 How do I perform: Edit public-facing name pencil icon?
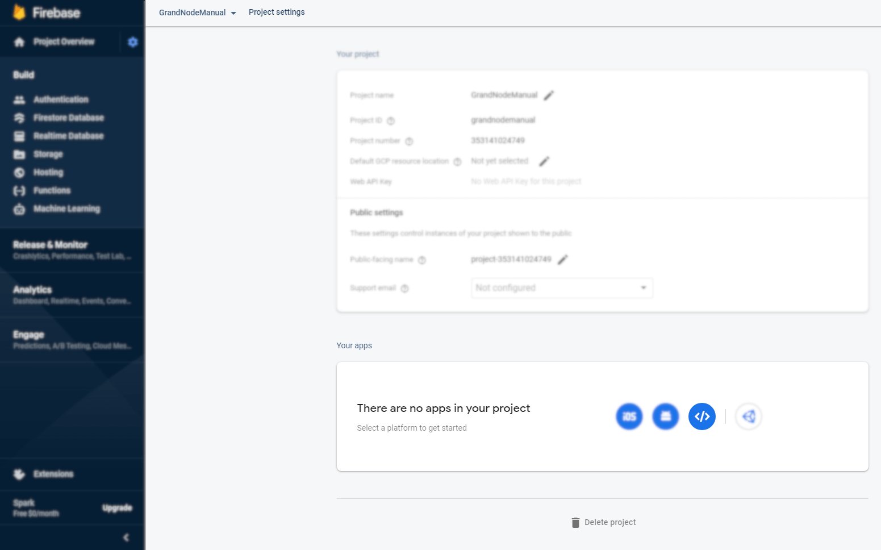[x=563, y=260]
